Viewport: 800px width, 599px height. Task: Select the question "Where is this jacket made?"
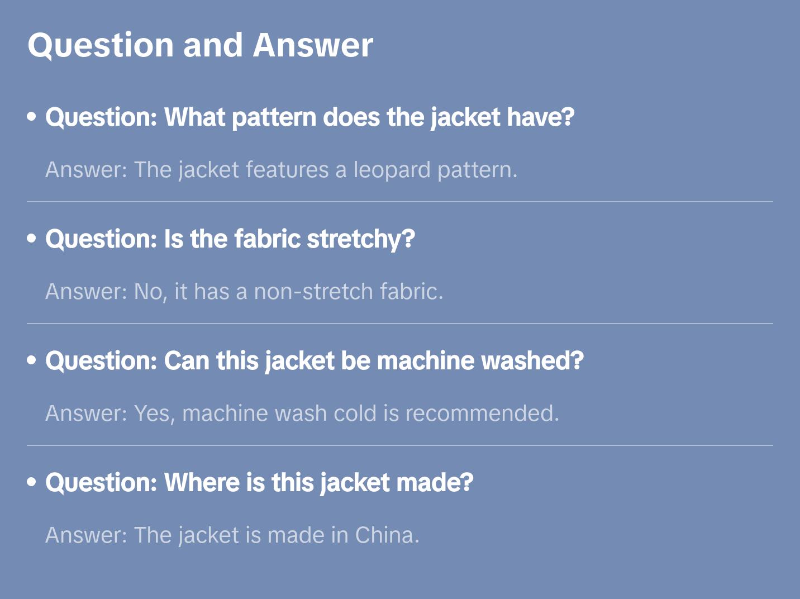pos(259,483)
